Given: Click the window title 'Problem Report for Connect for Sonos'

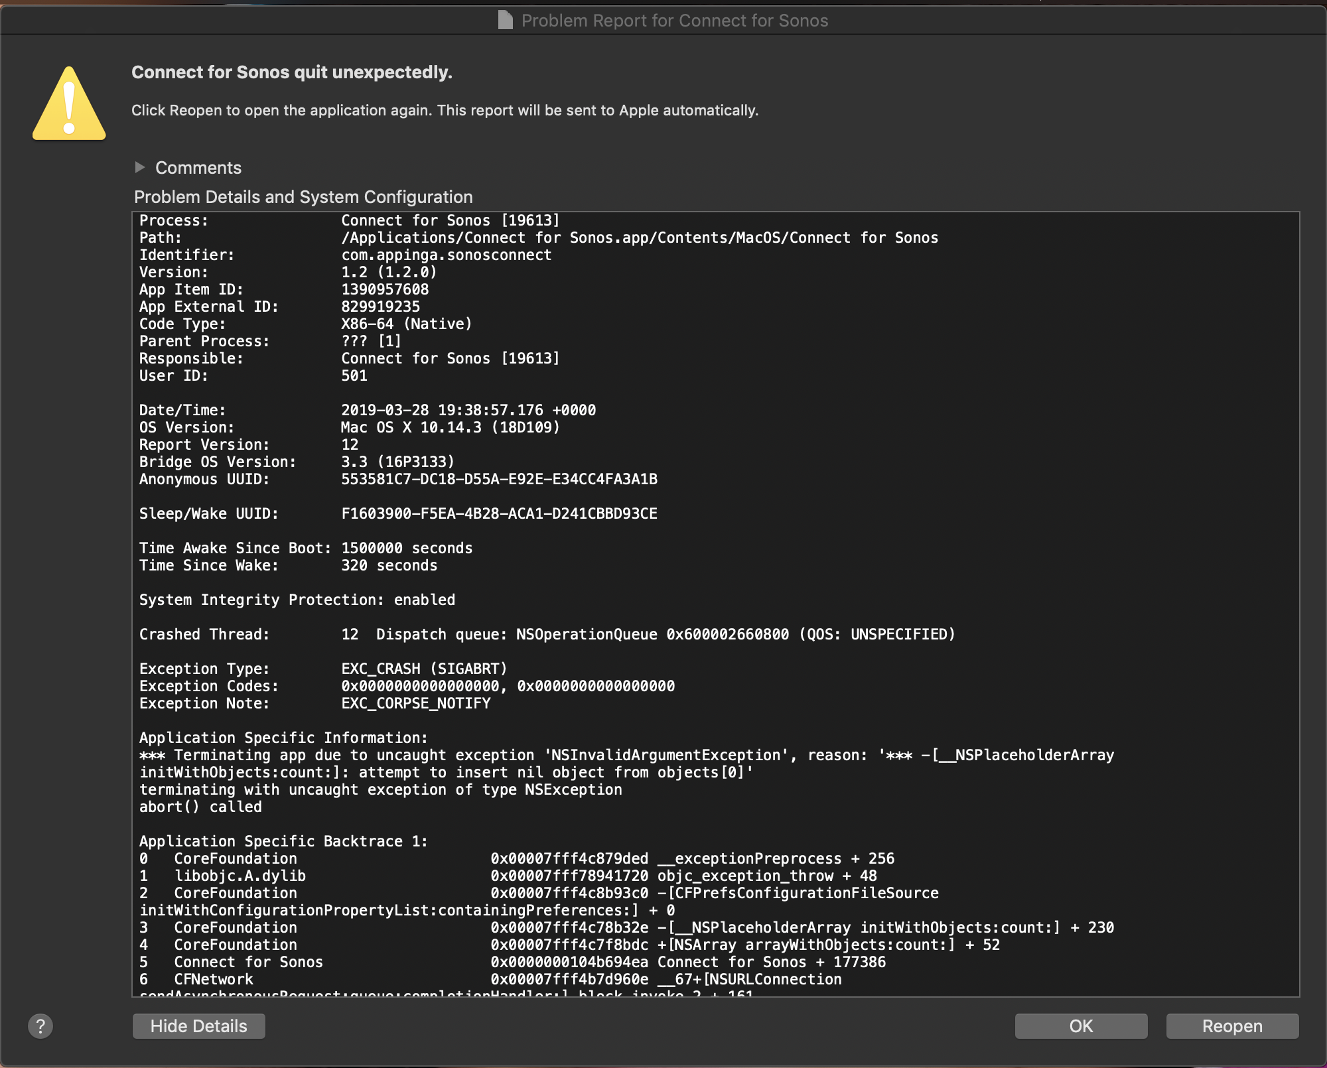Looking at the screenshot, I should [675, 21].
